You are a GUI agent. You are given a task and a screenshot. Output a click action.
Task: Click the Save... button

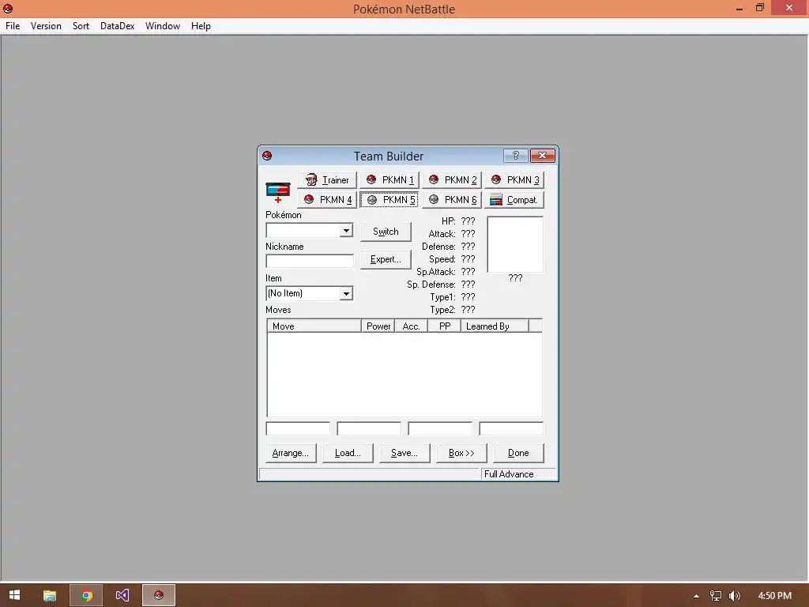pyautogui.click(x=404, y=453)
